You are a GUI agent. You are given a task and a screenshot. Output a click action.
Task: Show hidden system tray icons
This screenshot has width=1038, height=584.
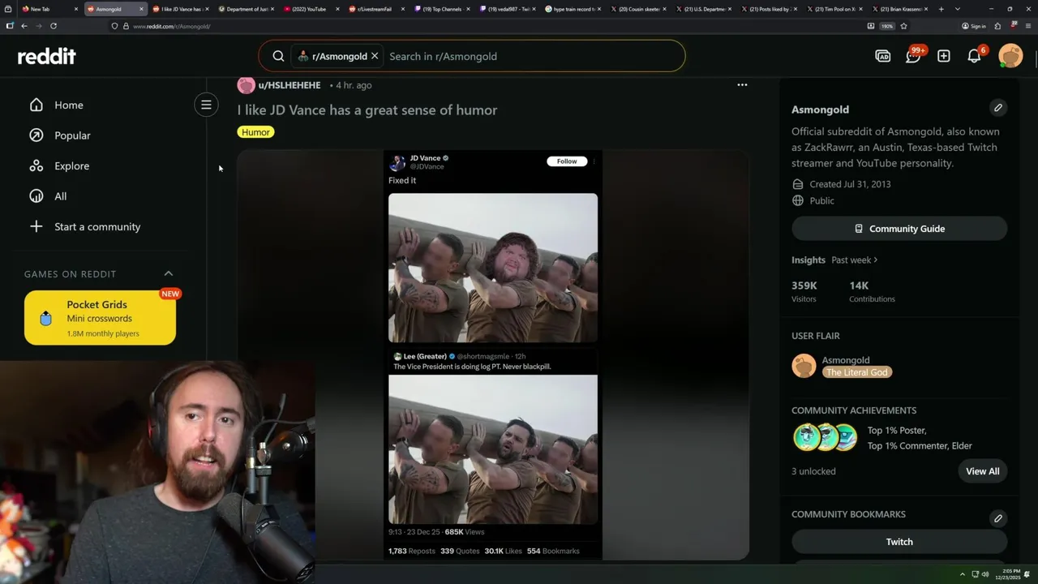pos(963,574)
